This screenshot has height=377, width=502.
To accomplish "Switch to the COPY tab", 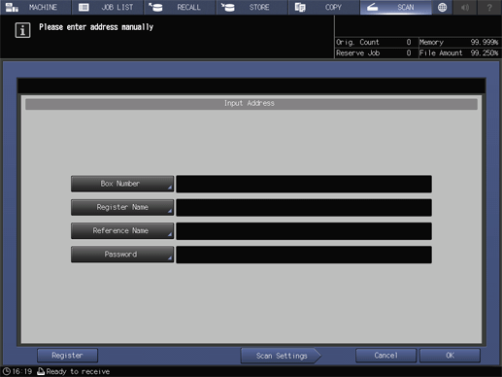I will point(324,7).
